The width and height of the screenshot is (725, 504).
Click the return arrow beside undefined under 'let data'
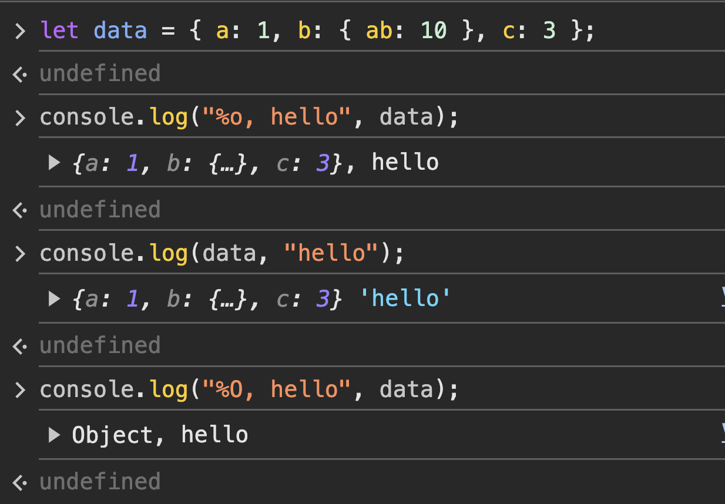coord(20,74)
